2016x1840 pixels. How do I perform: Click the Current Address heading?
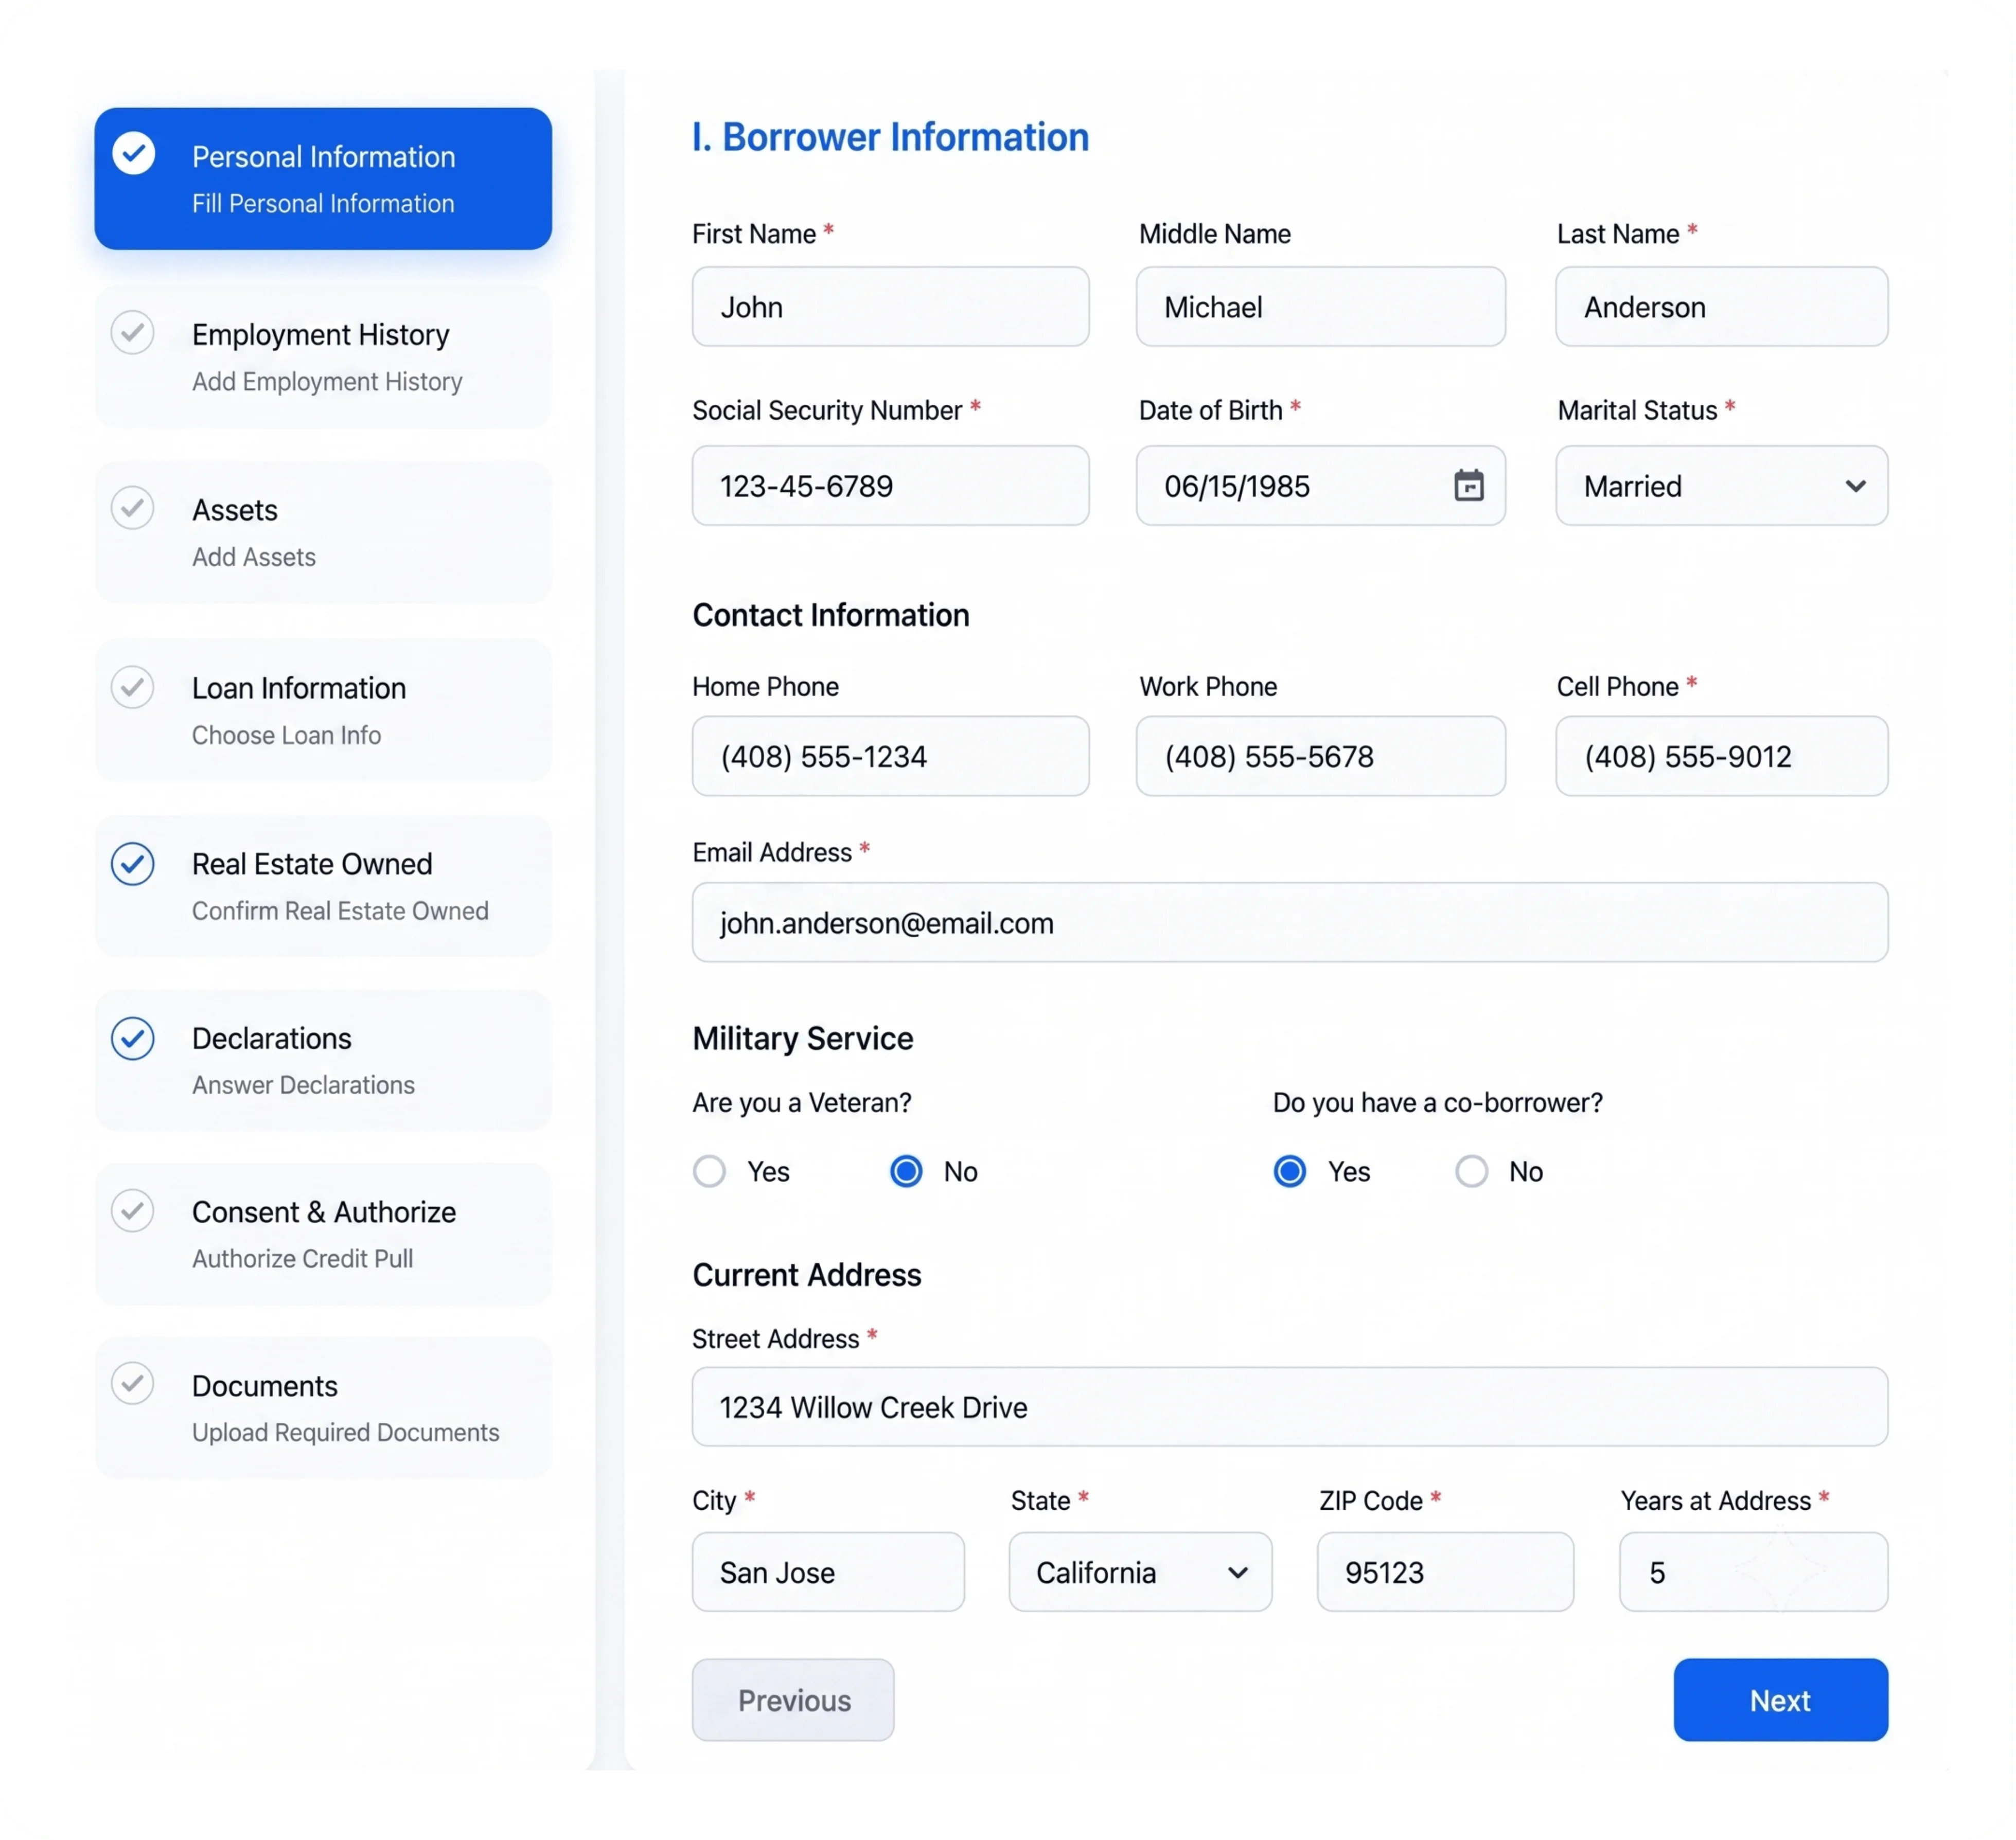[x=807, y=1275]
